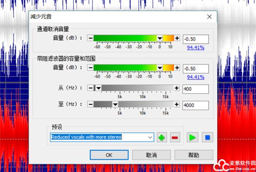
Task: Click minus button of 从 (Hz) slider
Action: coord(90,88)
